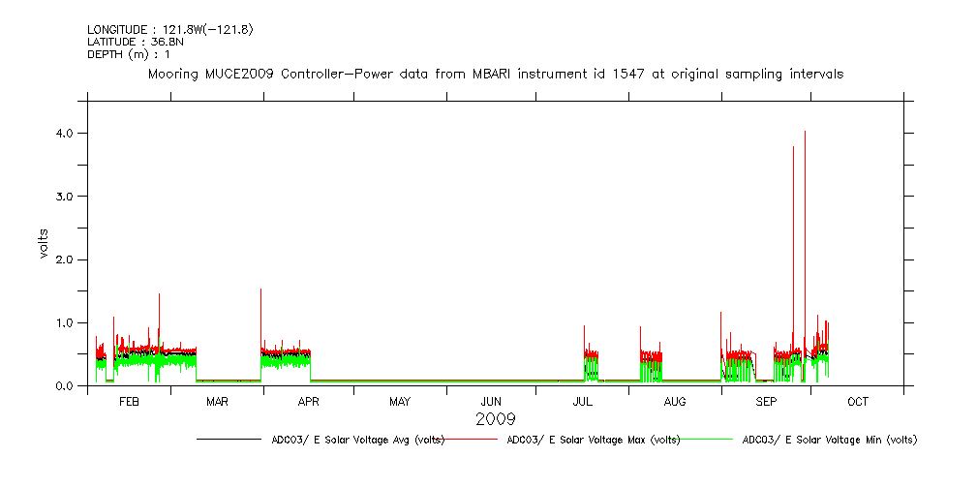The height and width of the screenshot is (488, 977).
Task: Click the OCT month label
Action: coord(857,401)
